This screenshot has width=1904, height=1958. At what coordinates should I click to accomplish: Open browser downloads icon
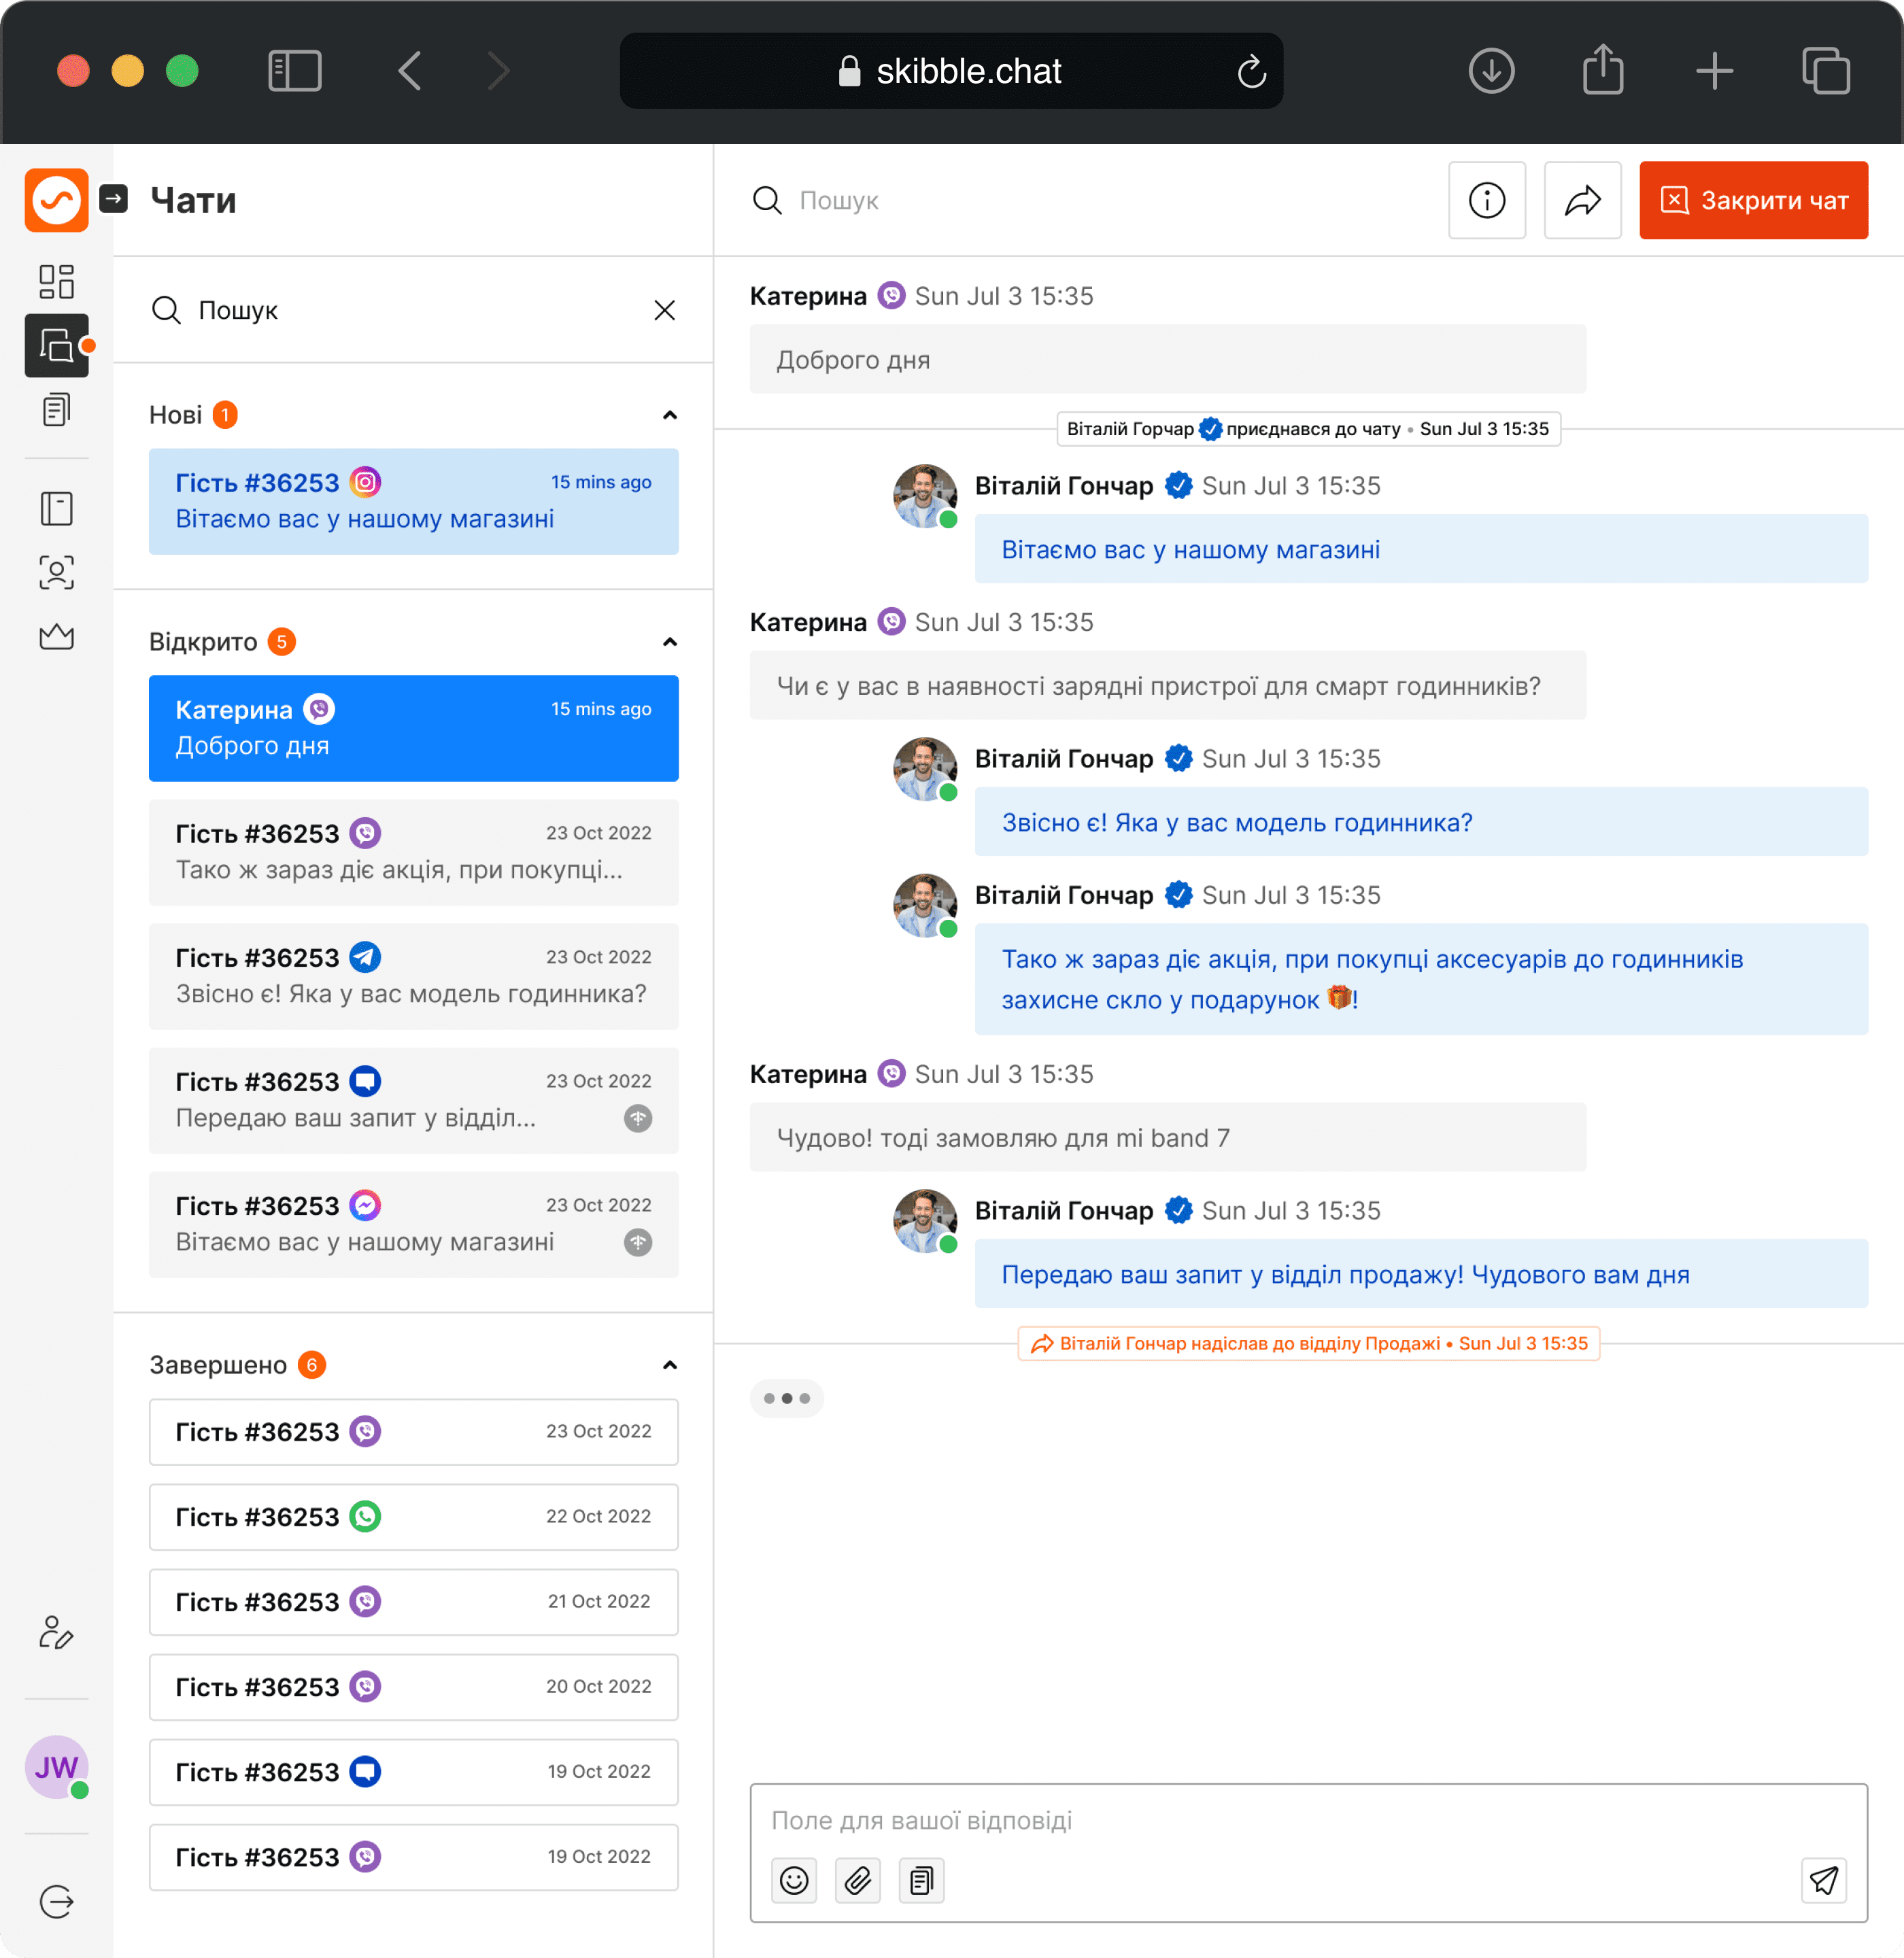(1491, 71)
